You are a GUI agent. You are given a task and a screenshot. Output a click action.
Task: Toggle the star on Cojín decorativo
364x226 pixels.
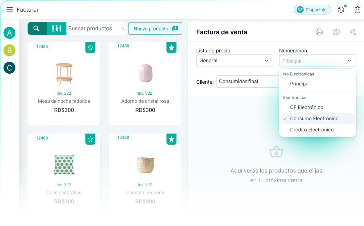click(90, 139)
